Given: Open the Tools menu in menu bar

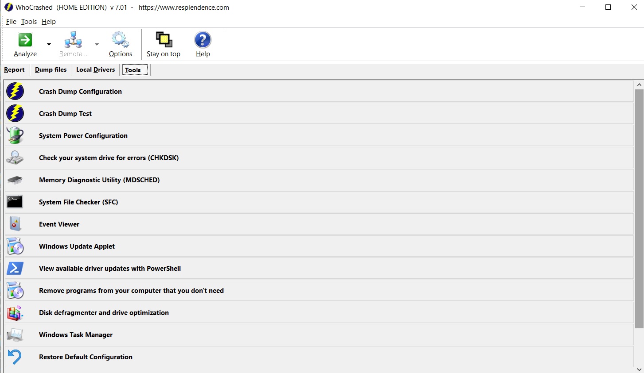Looking at the screenshot, I should tap(29, 22).
